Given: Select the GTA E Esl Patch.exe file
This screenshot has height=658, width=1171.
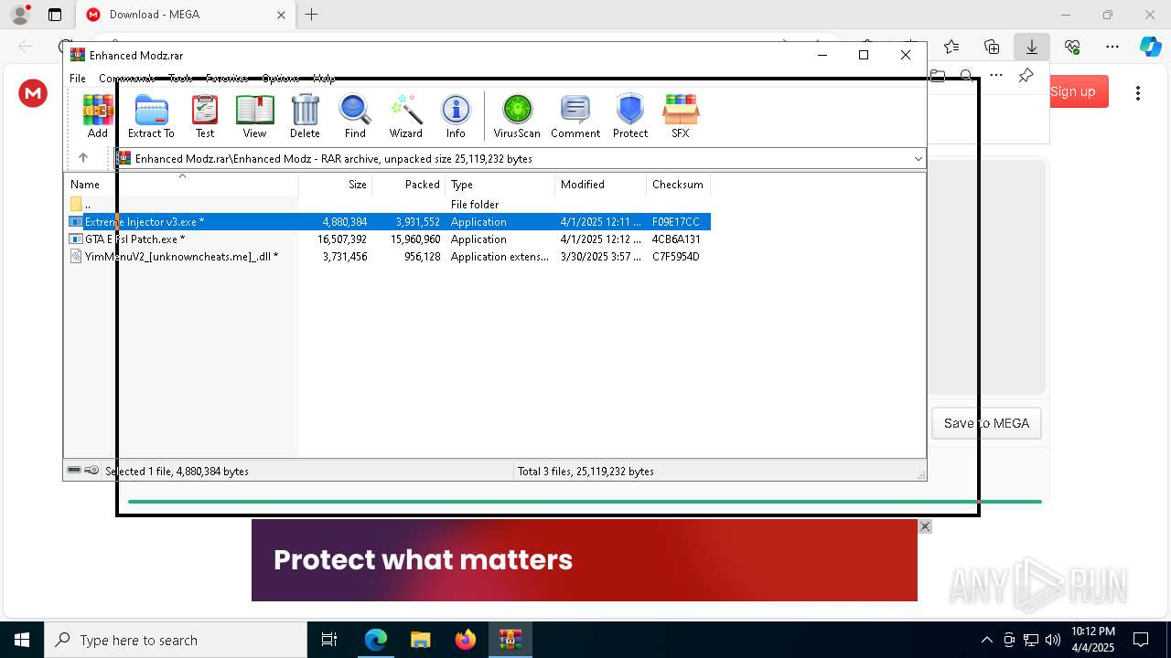Looking at the screenshot, I should 388,239.
